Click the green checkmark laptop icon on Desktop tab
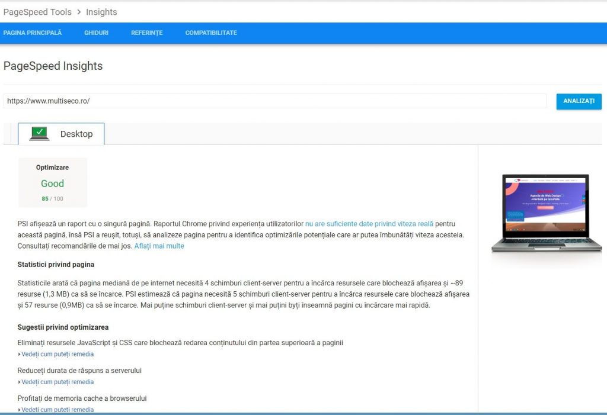This screenshot has width=607, height=415. (x=40, y=133)
